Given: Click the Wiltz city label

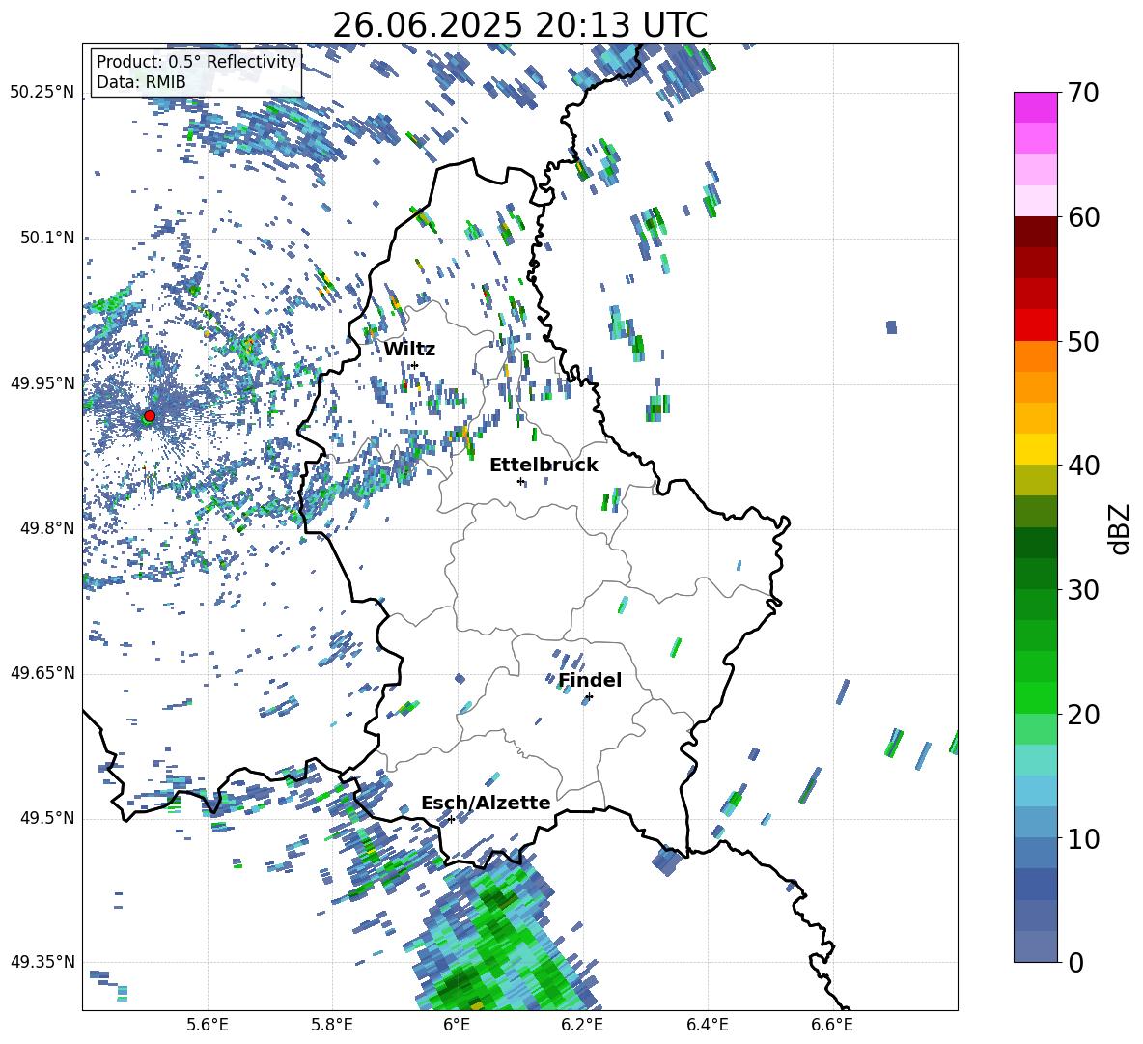Looking at the screenshot, I should click(409, 350).
